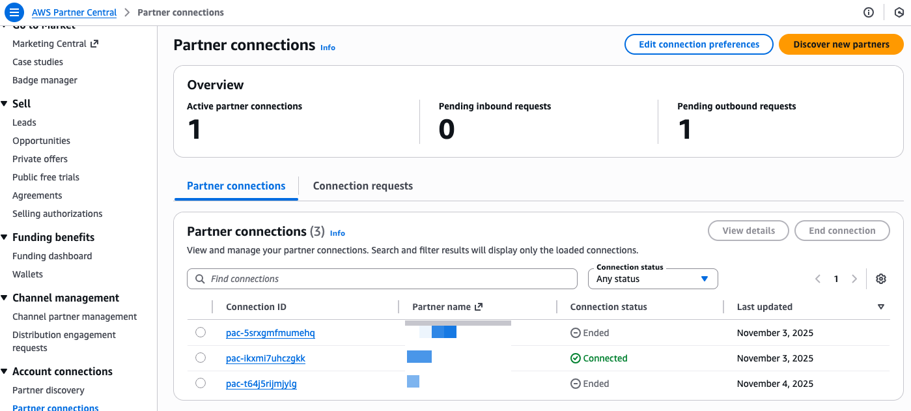This screenshot has width=911, height=411.
Task: Go to next page using right chevron
Action: (854, 279)
